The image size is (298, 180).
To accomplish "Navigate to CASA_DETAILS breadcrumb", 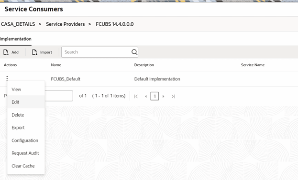I will click(18, 24).
